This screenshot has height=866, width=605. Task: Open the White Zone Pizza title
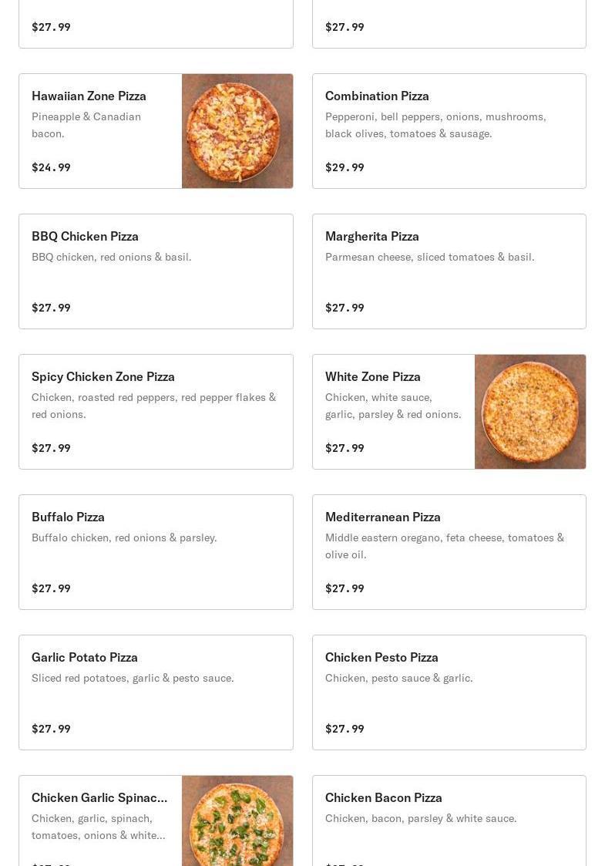pyautogui.click(x=372, y=376)
